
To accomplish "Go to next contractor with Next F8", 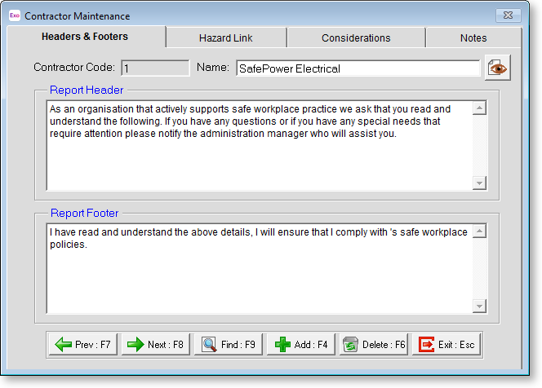I will (x=156, y=344).
